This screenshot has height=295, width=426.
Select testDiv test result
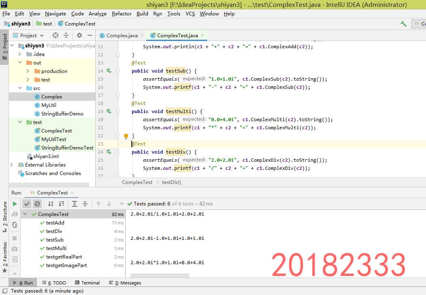tap(54, 231)
